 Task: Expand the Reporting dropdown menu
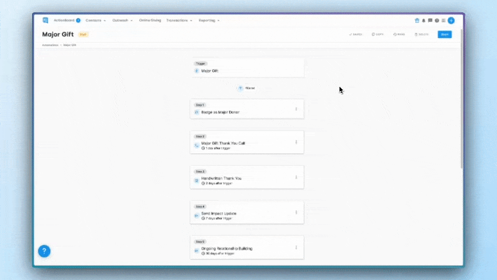[209, 20]
